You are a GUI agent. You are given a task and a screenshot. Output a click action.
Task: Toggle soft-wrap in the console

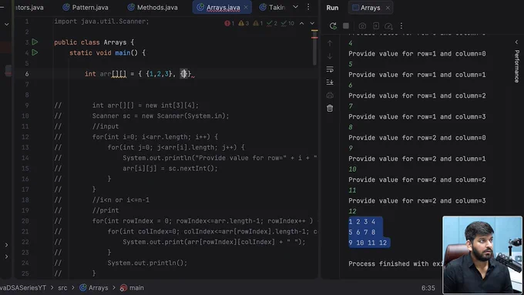point(330,69)
